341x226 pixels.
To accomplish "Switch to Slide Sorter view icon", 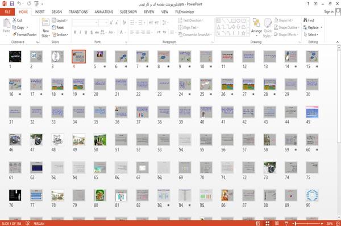I will [x=268, y=223].
